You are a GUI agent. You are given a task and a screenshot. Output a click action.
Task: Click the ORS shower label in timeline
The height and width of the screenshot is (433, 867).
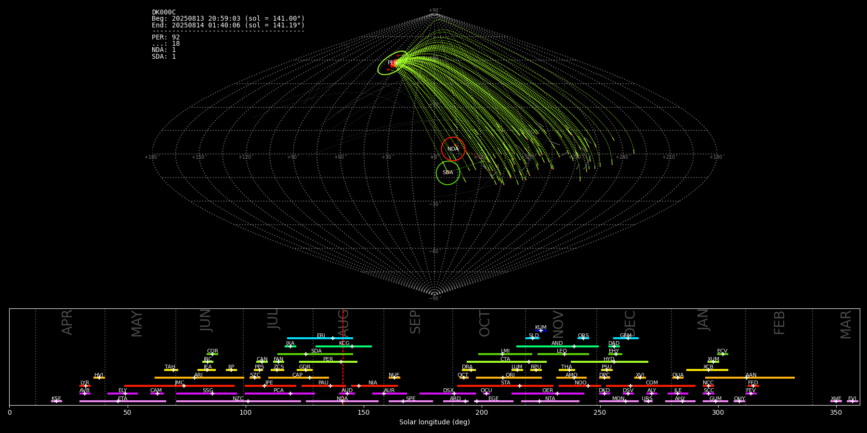point(583,336)
